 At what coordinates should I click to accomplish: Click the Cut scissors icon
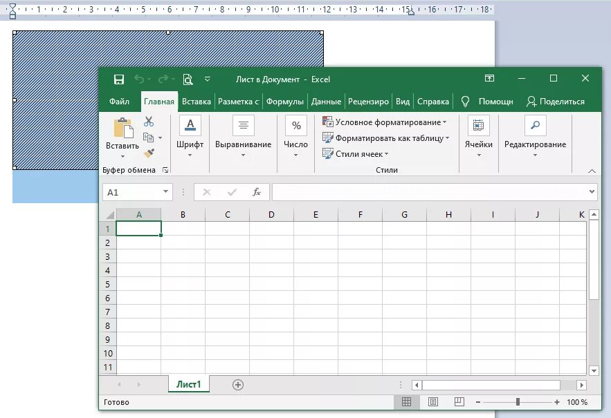click(x=149, y=122)
